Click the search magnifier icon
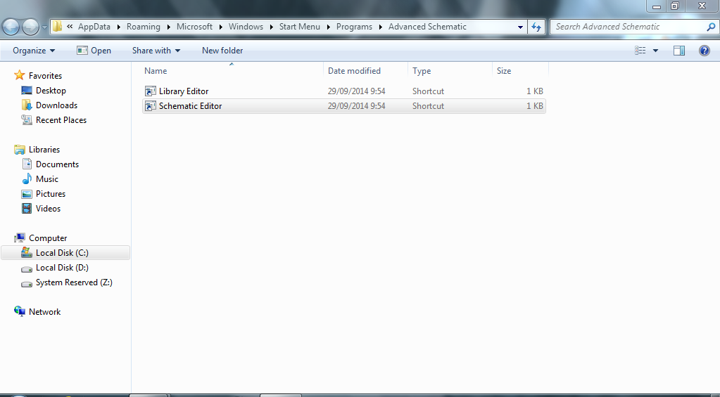The height and width of the screenshot is (397, 720). pyautogui.click(x=710, y=27)
